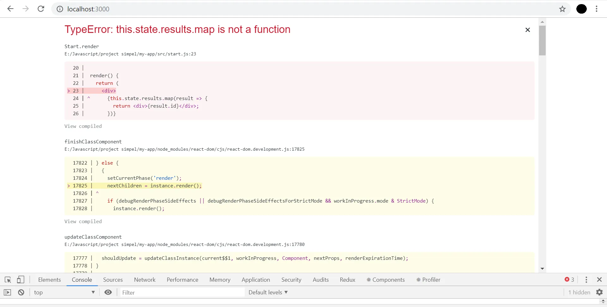607x307 pixels.
Task: Open start.js:23 file path link
Action: point(130,54)
